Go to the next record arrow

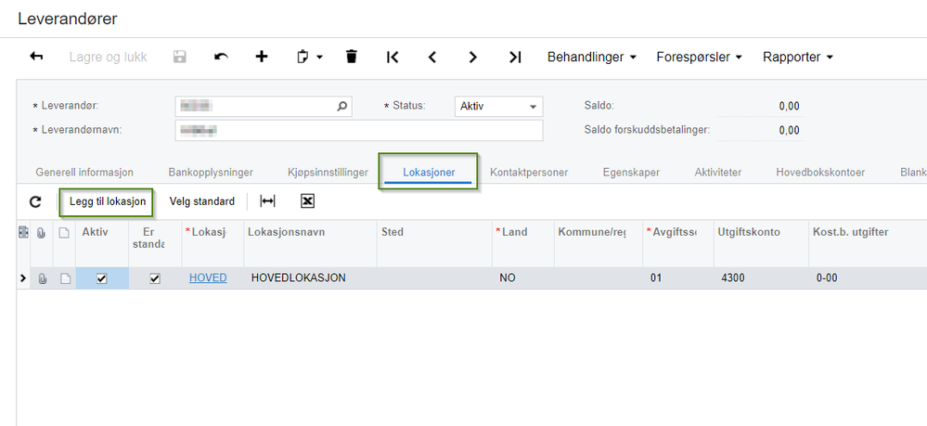[472, 57]
